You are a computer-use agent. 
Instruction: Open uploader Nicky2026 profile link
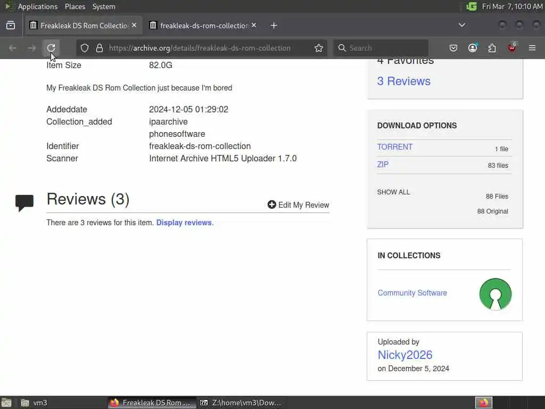click(x=405, y=355)
